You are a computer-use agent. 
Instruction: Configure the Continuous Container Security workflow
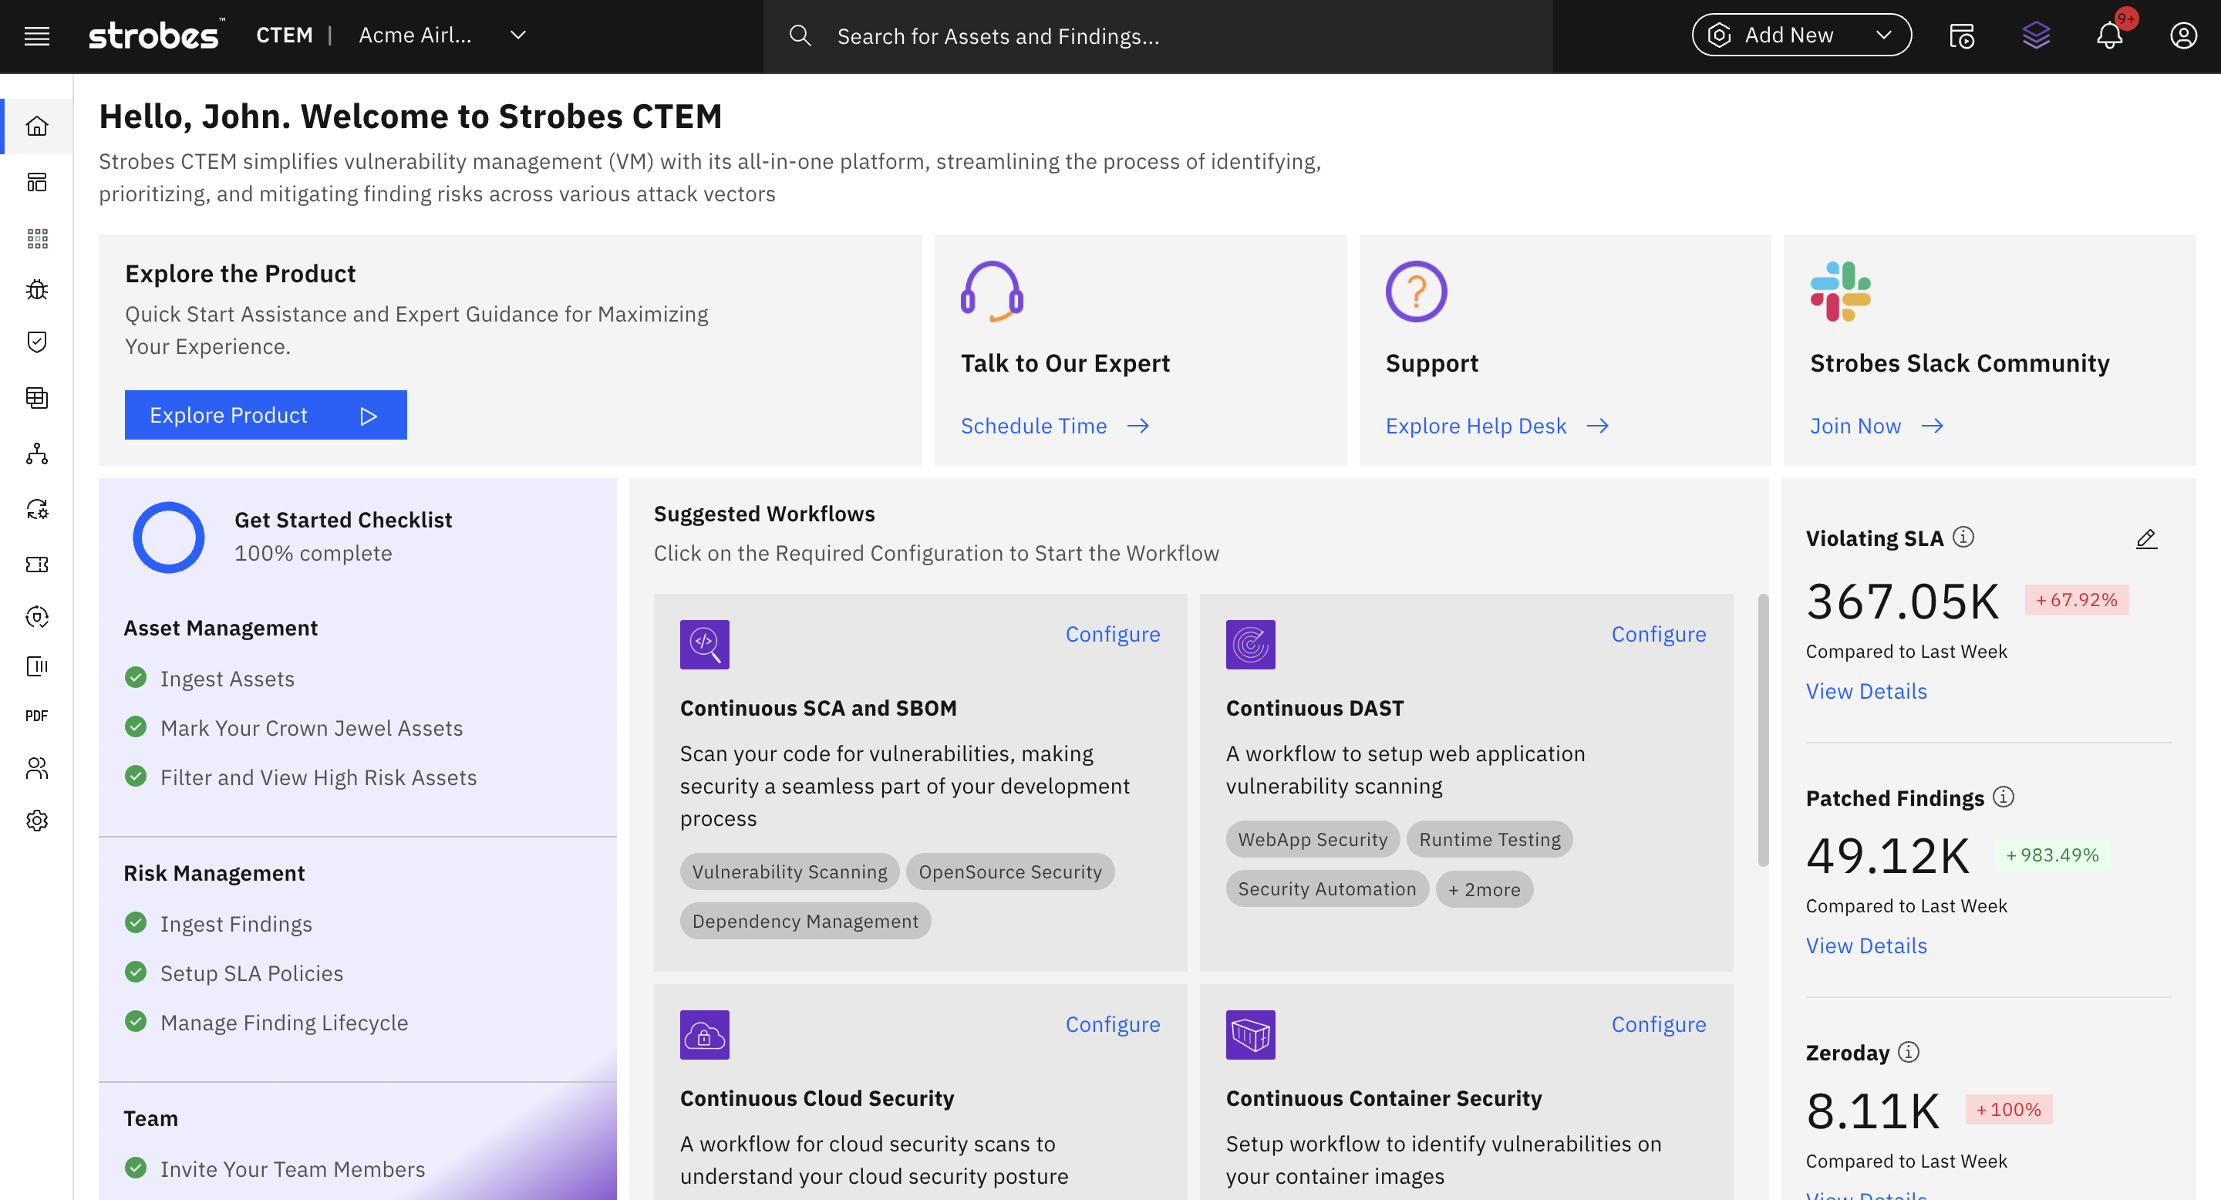(x=1658, y=1024)
